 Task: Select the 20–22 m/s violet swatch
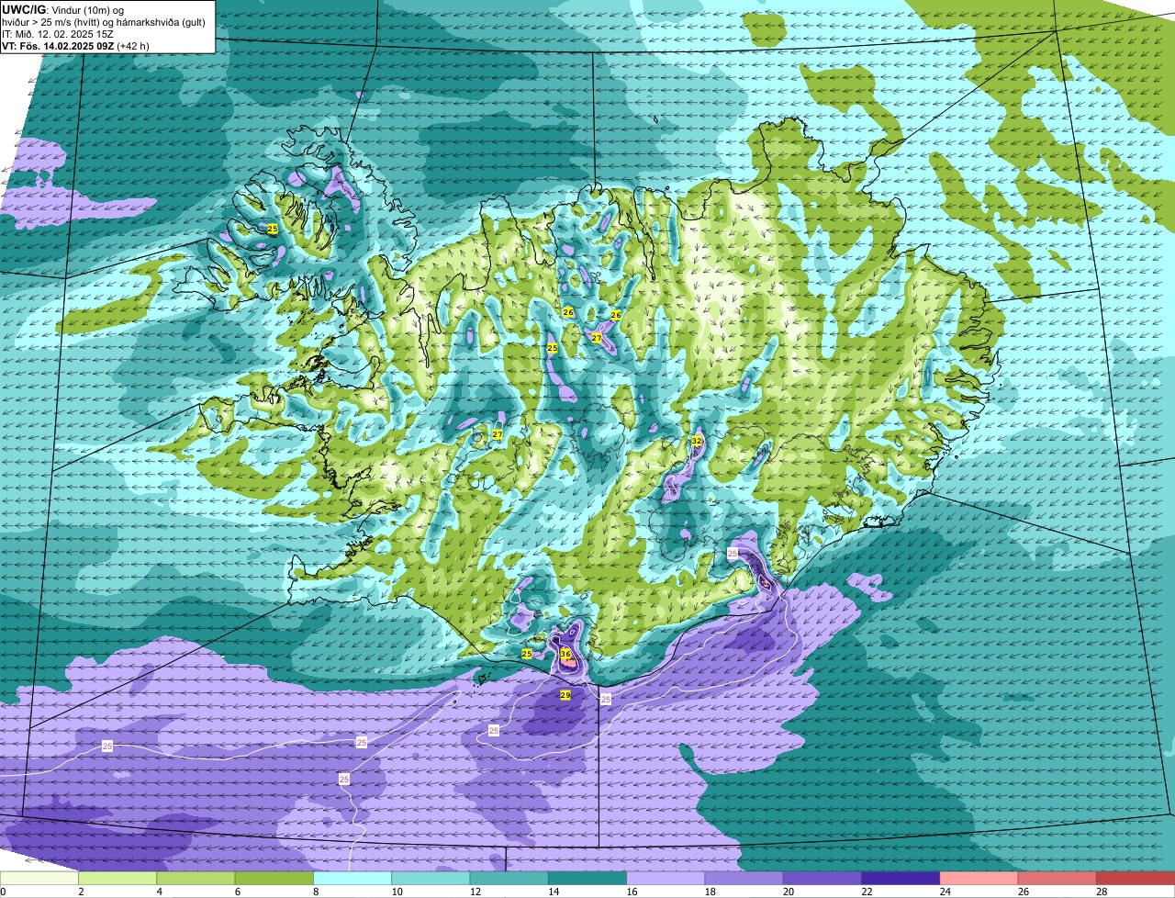point(822,879)
